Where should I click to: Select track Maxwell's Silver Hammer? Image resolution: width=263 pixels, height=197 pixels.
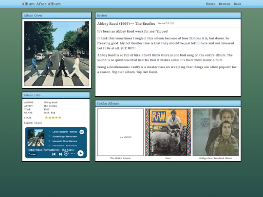65,141
